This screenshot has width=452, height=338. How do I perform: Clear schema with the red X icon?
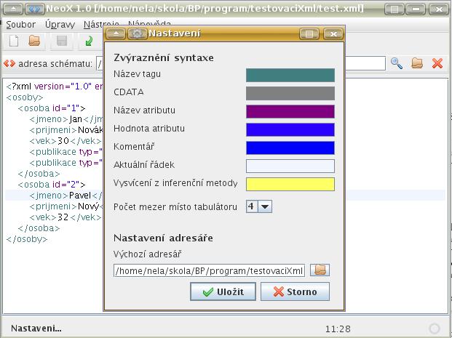(437, 63)
